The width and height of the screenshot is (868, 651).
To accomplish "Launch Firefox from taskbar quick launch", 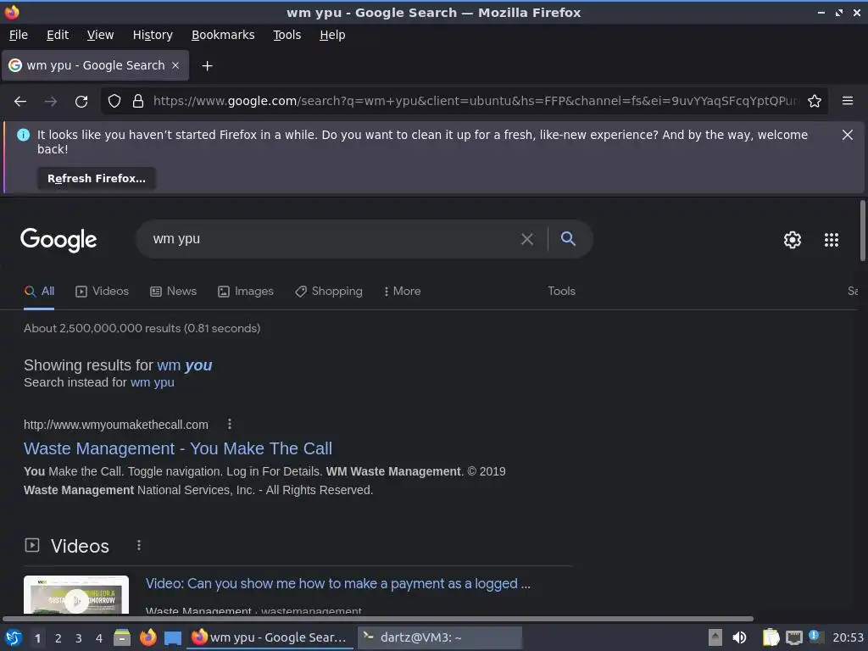I will point(147,637).
